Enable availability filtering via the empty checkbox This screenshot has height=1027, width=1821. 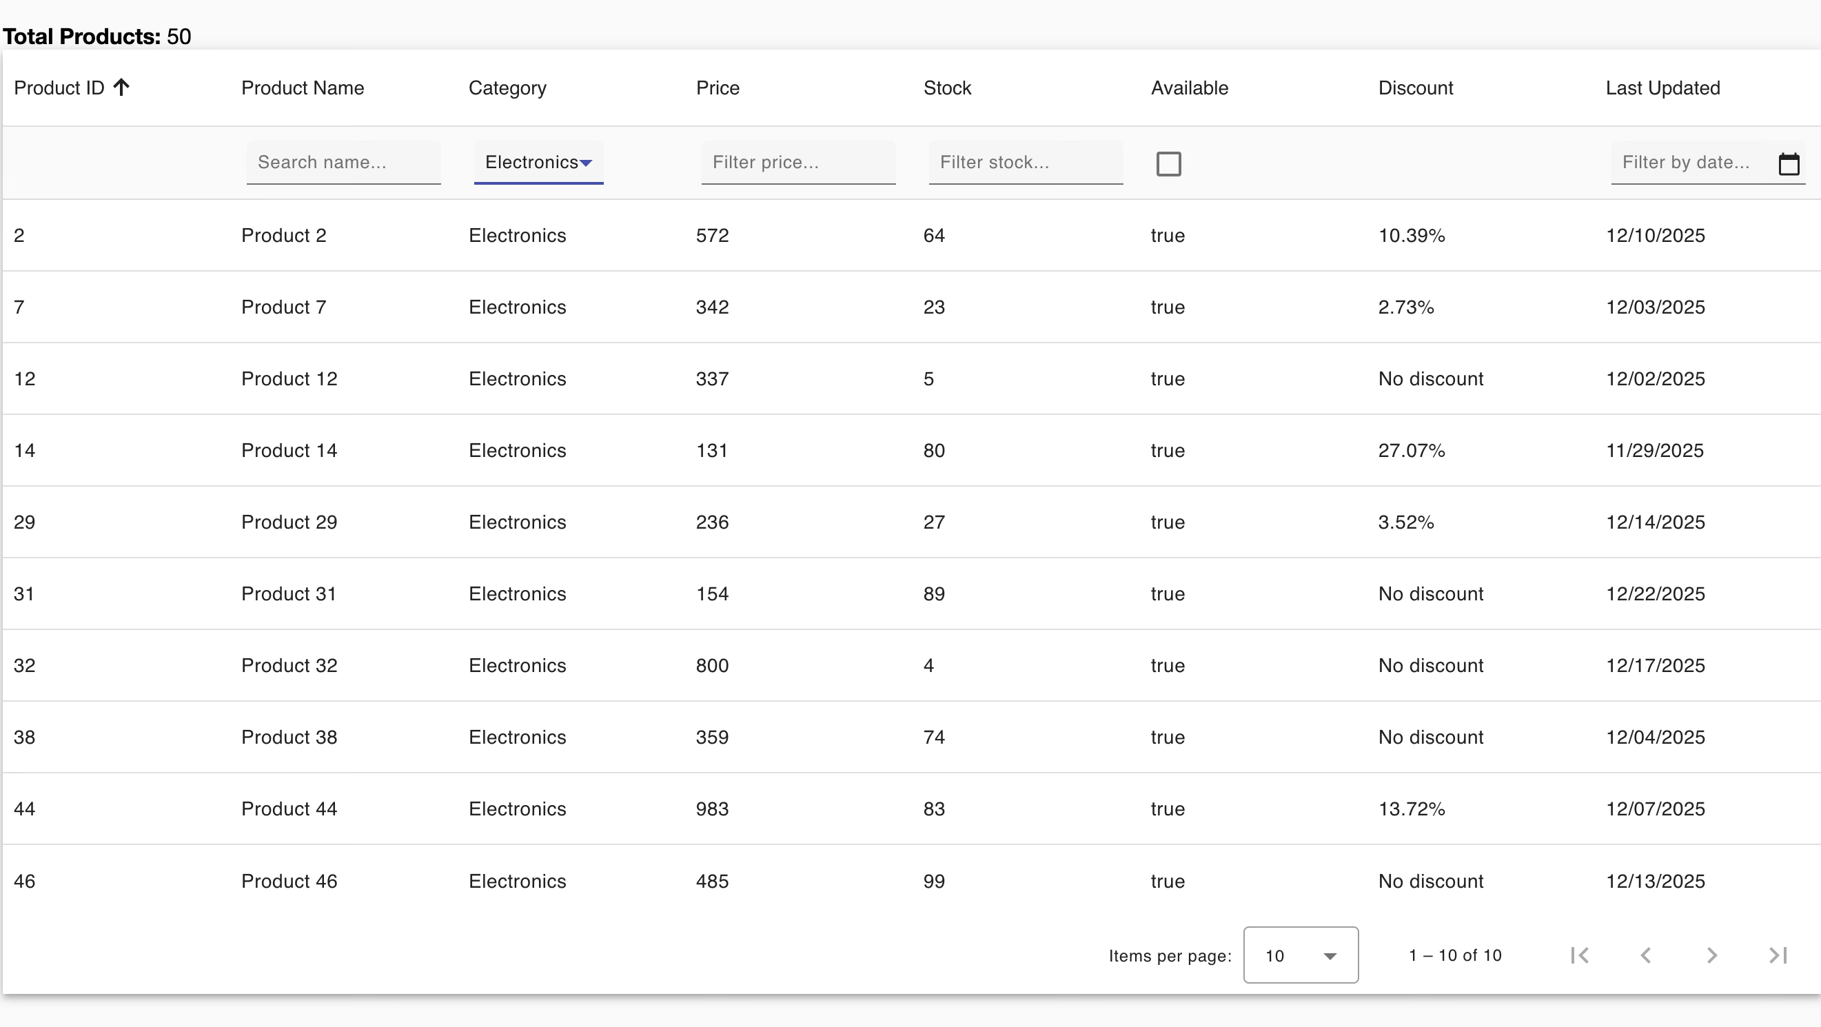click(x=1169, y=163)
